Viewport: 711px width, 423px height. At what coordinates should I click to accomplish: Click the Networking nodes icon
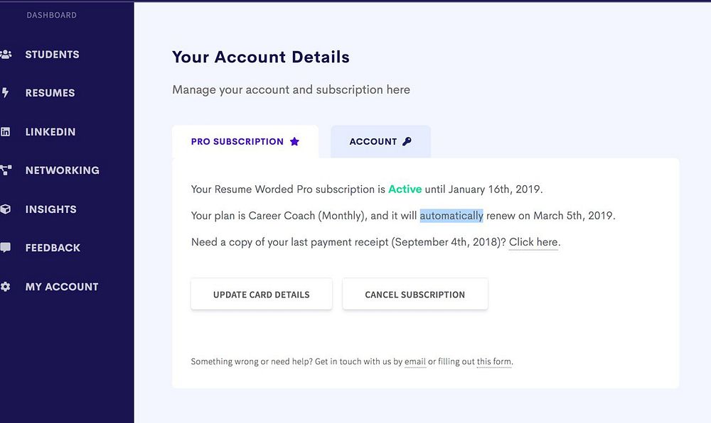[6, 170]
